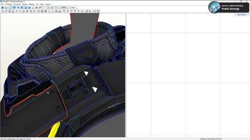Switch to split two-pane window layout icon
This screenshot has width=250, height=140.
pyautogui.click(x=52, y=7)
